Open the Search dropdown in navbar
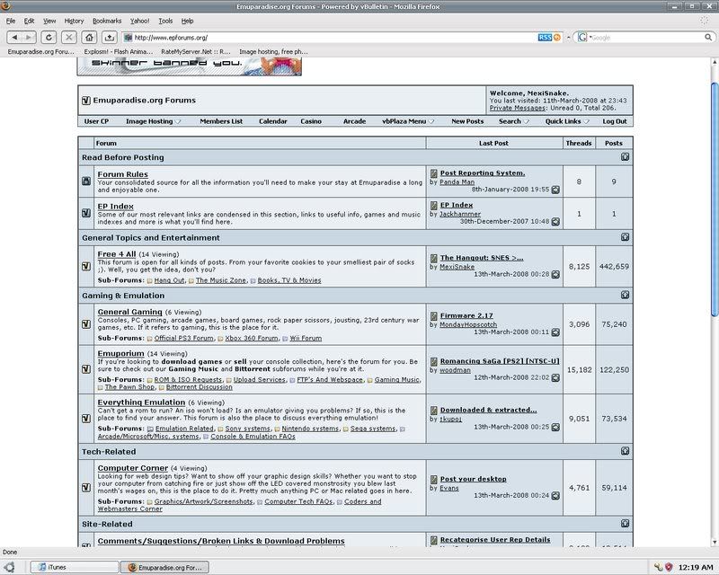Viewport: 719px width, 575px height. coord(513,121)
